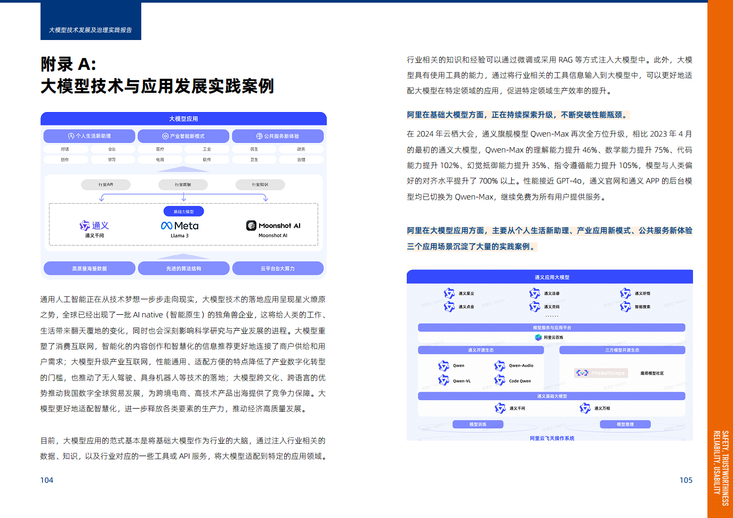Image resolution: width=733 pixels, height=518 pixels.
Task: Click the heading 大模型技术与应用发展实践案例
Action: point(157,86)
